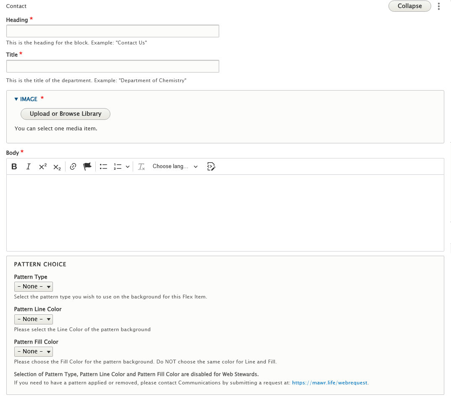The height and width of the screenshot is (402, 451).
Task: Insert a link using the link icon
Action: 73,166
